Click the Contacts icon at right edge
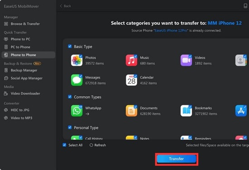The image size is (249, 170). coord(241,60)
